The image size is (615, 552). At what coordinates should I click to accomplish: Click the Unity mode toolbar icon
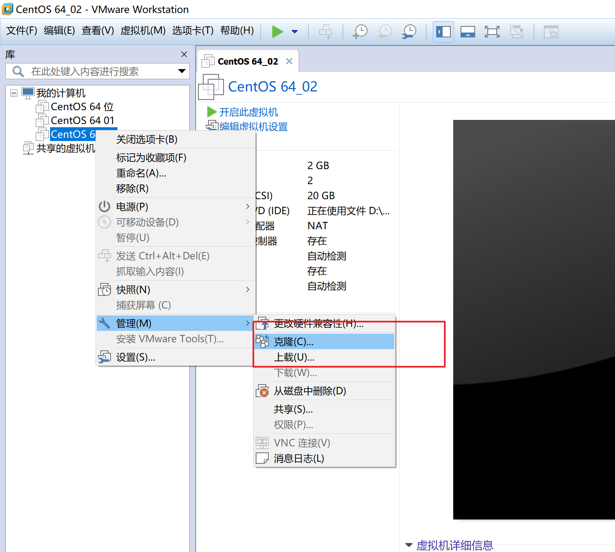click(x=517, y=31)
